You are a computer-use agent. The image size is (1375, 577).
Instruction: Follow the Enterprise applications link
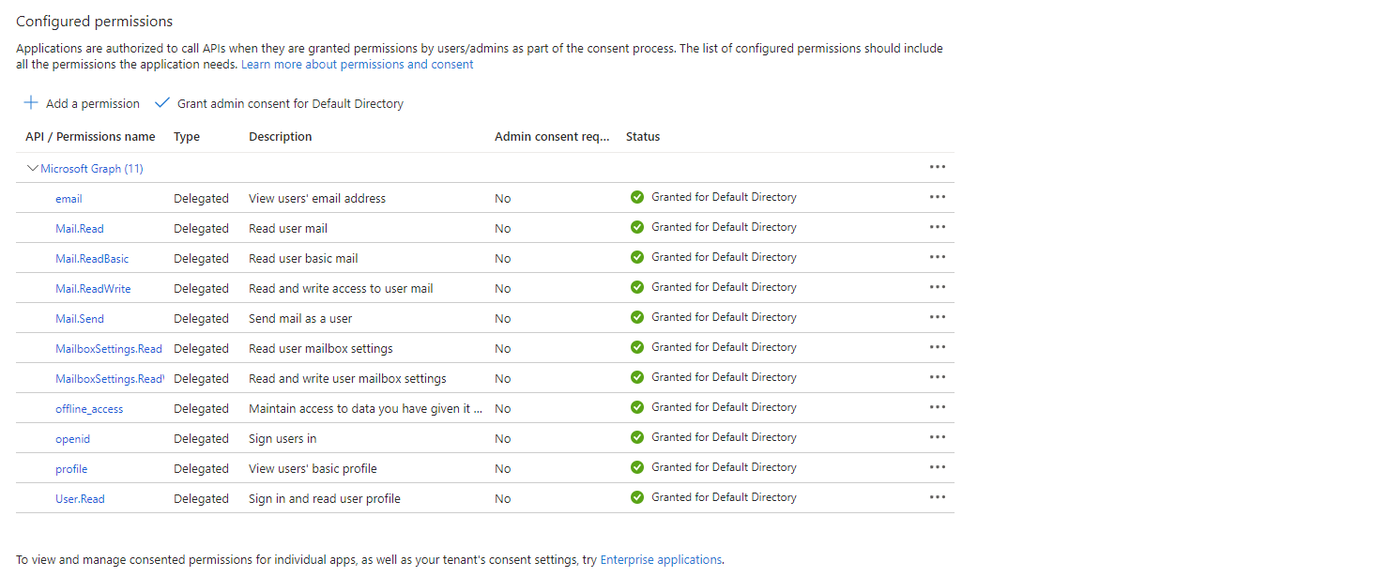pos(661,560)
